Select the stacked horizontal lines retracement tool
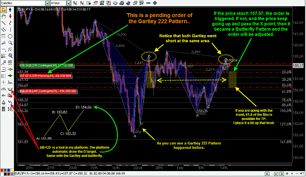Screen dimensions: 306x177 click(10, 62)
